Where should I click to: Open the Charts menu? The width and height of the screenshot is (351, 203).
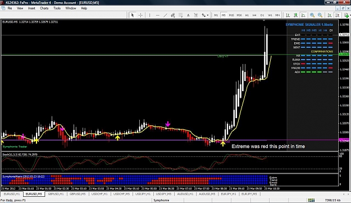[x=44, y=8]
